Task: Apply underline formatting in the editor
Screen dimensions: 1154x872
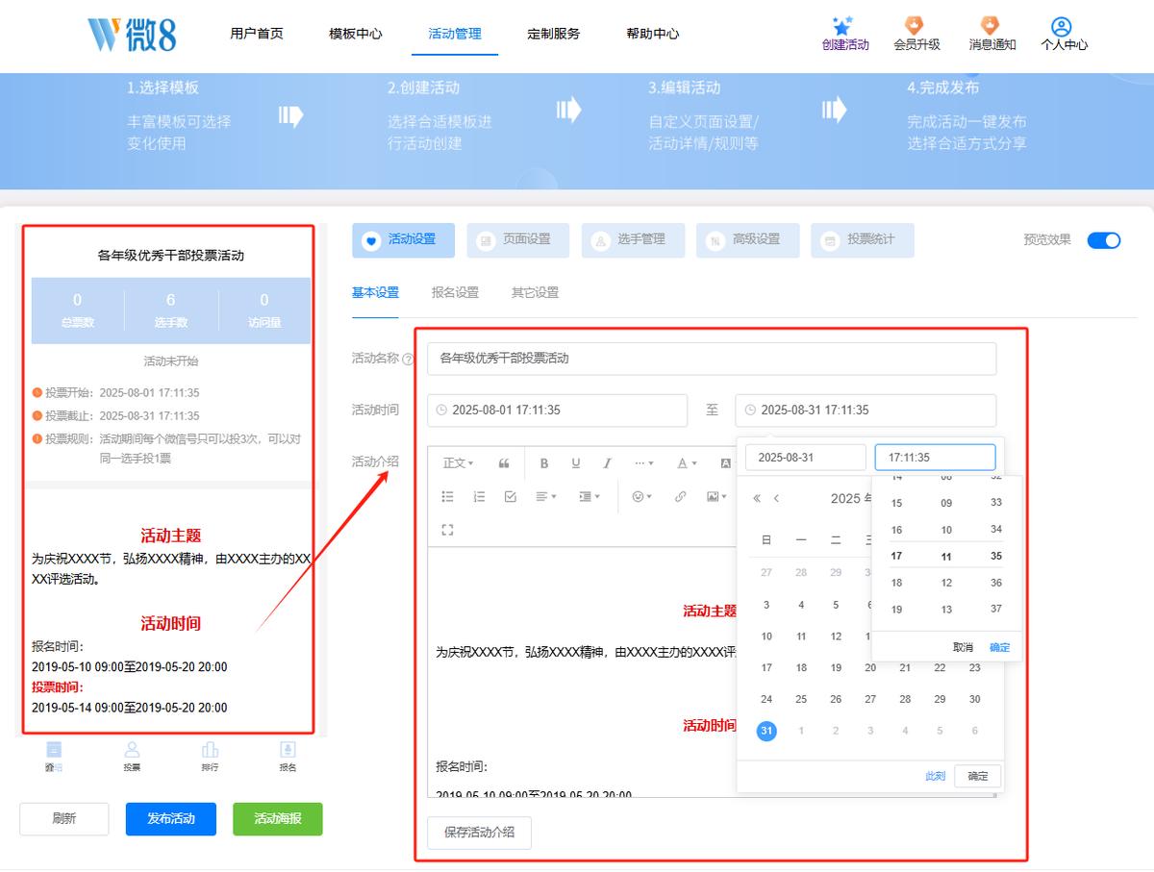Action: point(576,463)
